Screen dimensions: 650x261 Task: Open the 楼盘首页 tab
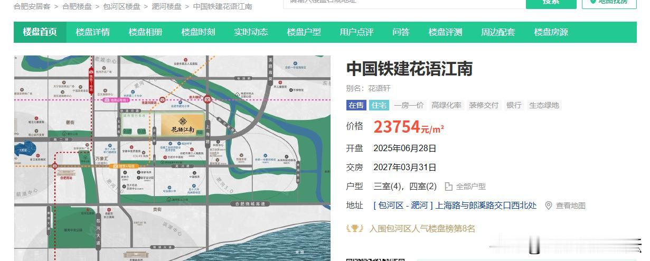click(x=40, y=32)
